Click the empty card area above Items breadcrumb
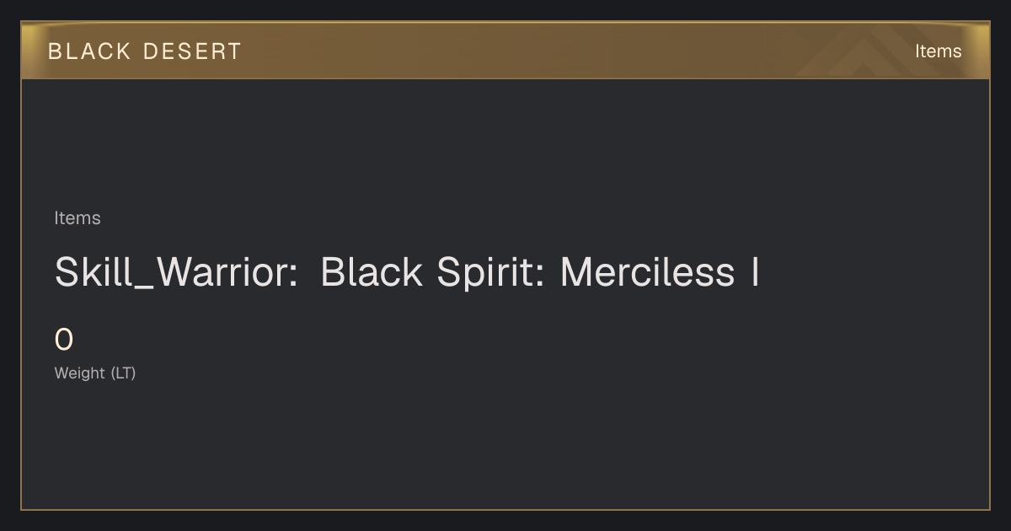 (505, 143)
